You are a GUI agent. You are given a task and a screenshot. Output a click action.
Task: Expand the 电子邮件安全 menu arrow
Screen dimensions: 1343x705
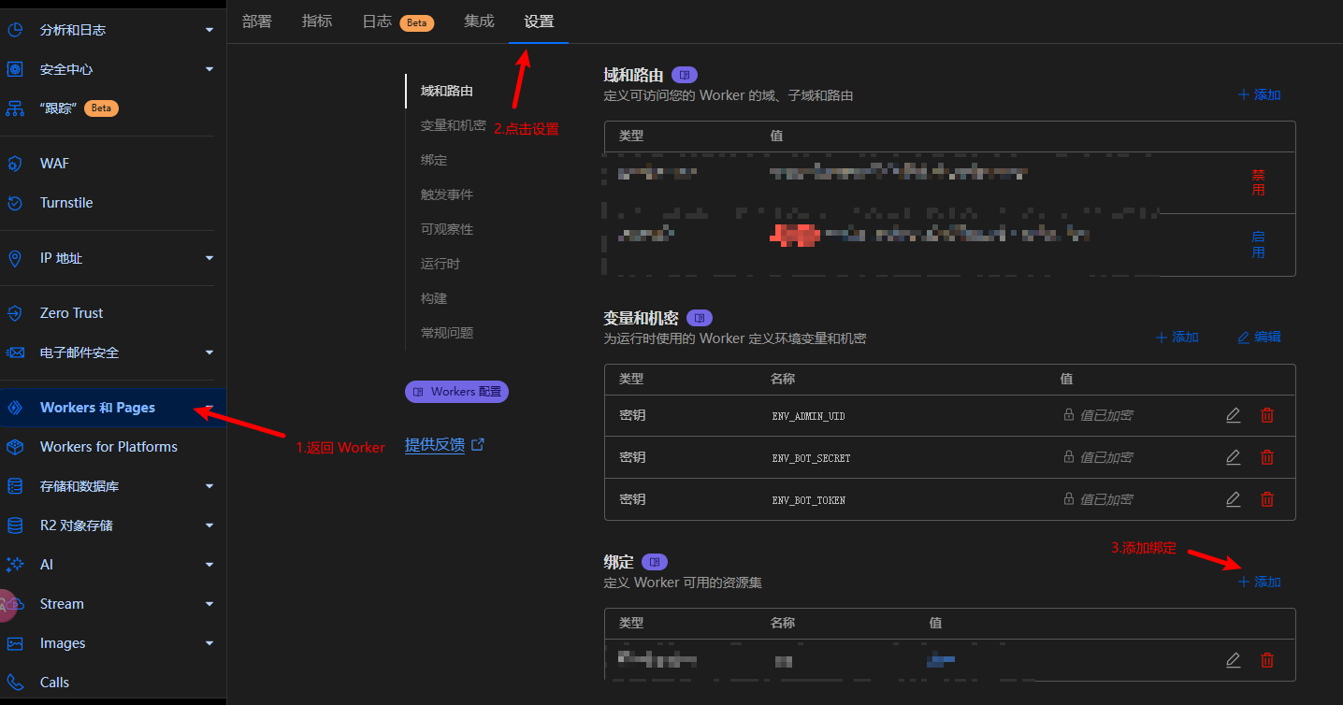[209, 352]
